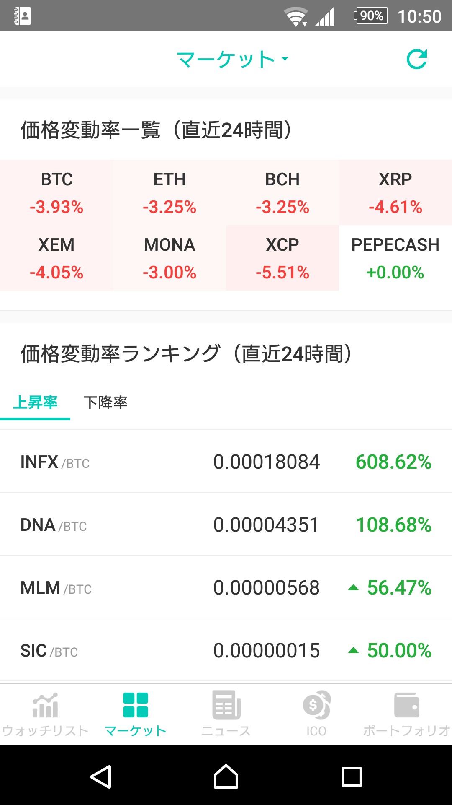452x805 pixels.
Task: Open the INFX/BTC ranking row
Action: click(x=226, y=462)
